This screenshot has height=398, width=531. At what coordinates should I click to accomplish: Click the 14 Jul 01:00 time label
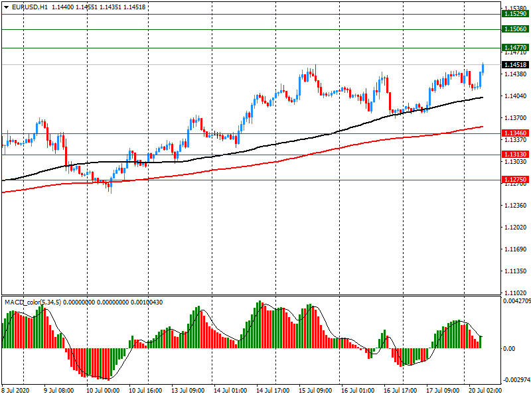click(x=230, y=391)
